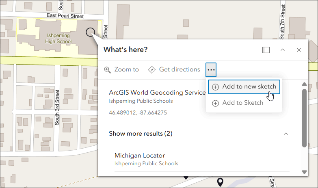Click the circle location marker on map
This screenshot has height=188, width=318.
90,32
